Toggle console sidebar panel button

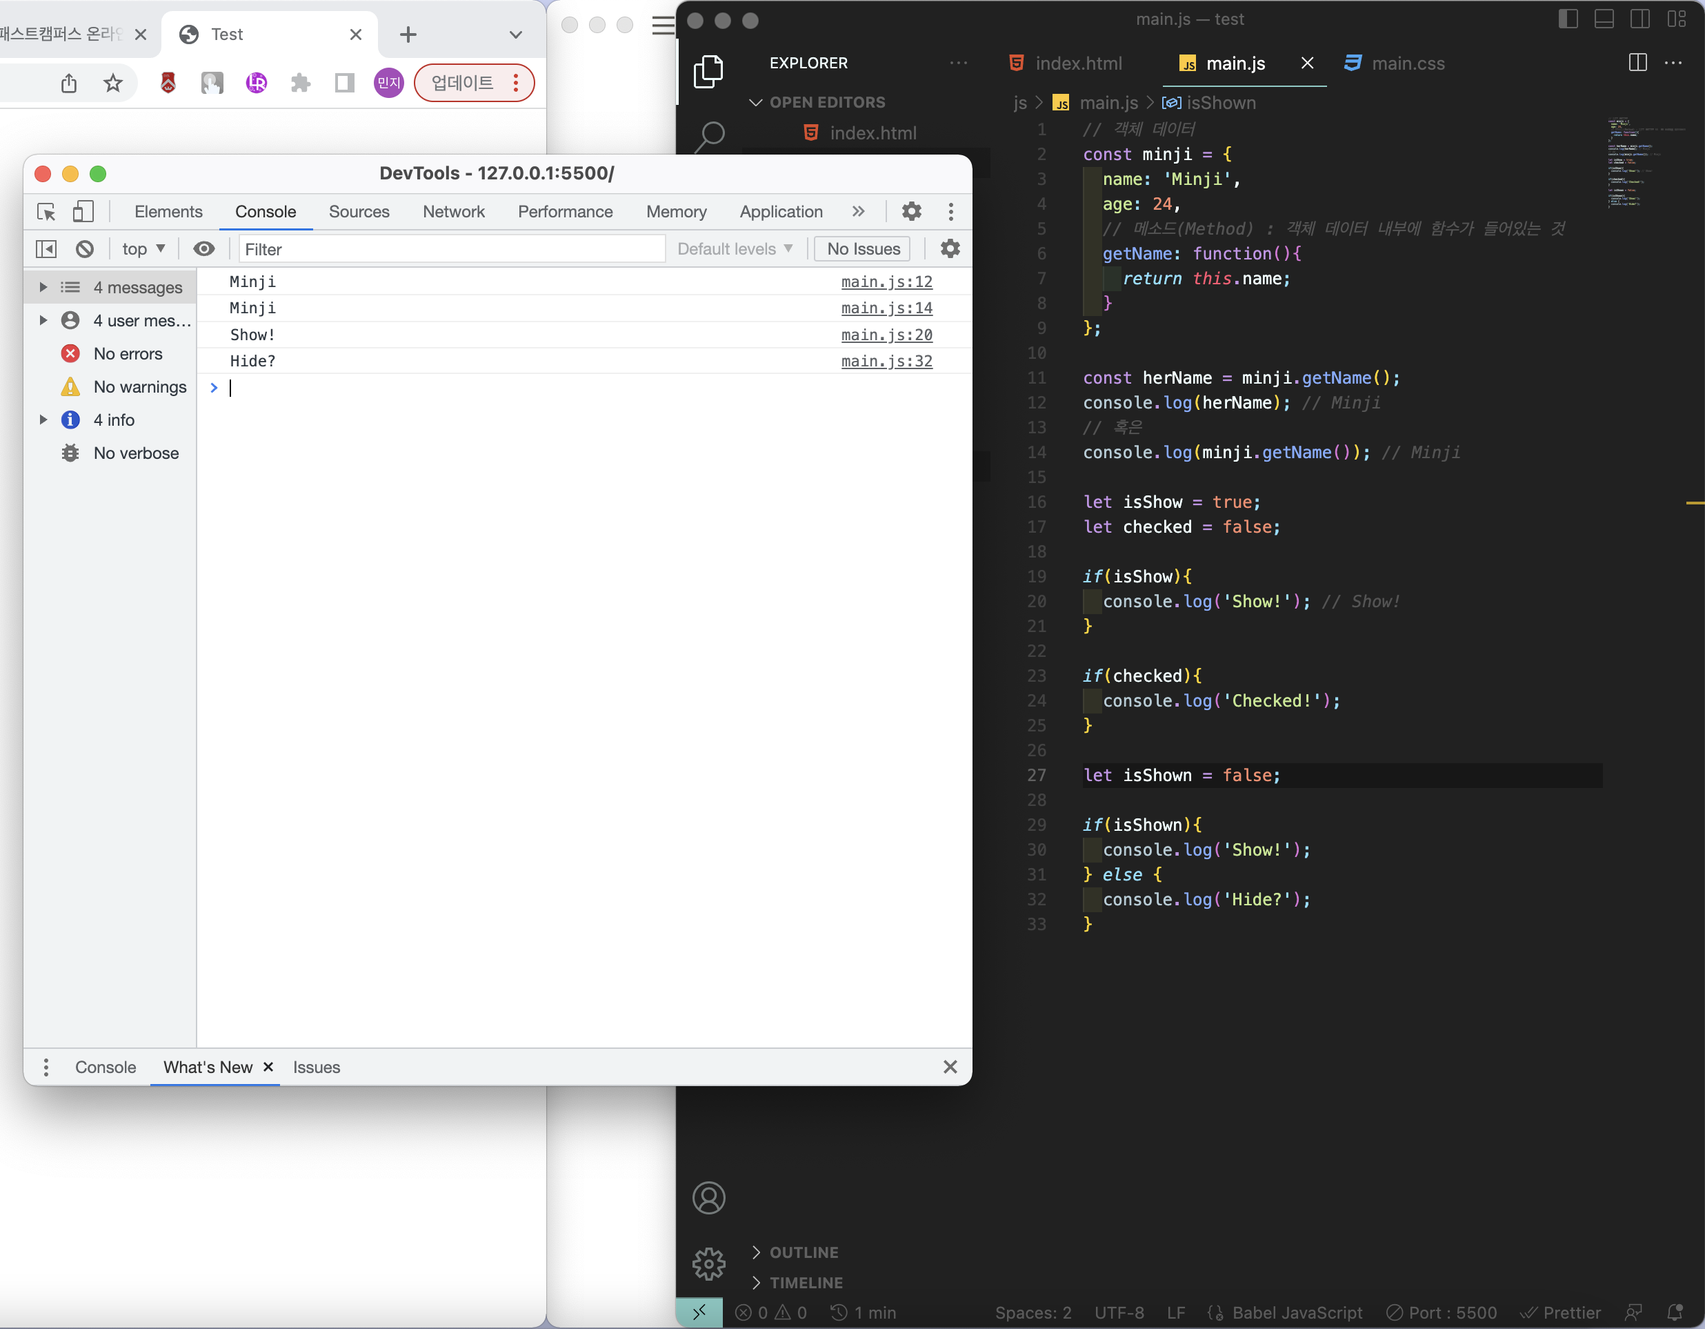point(46,249)
